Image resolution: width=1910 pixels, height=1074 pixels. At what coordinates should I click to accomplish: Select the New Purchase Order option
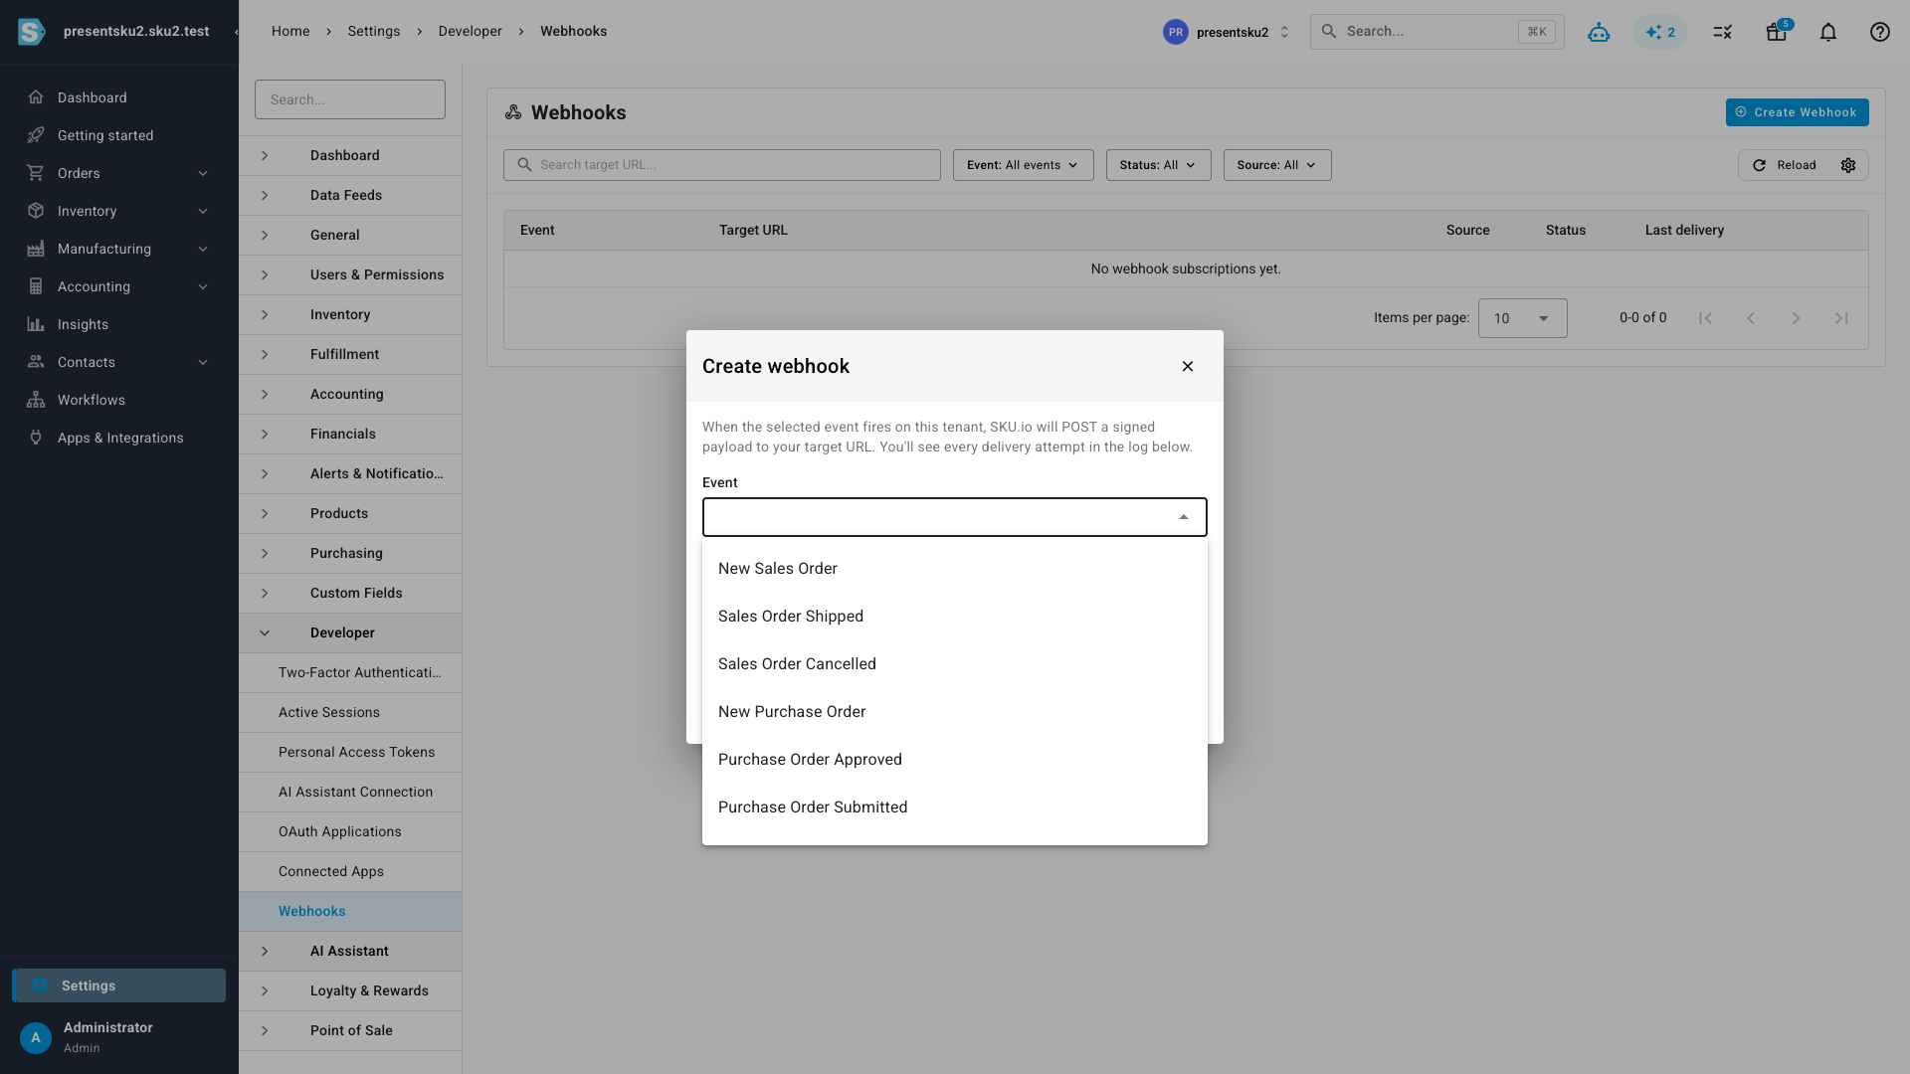[955, 712]
